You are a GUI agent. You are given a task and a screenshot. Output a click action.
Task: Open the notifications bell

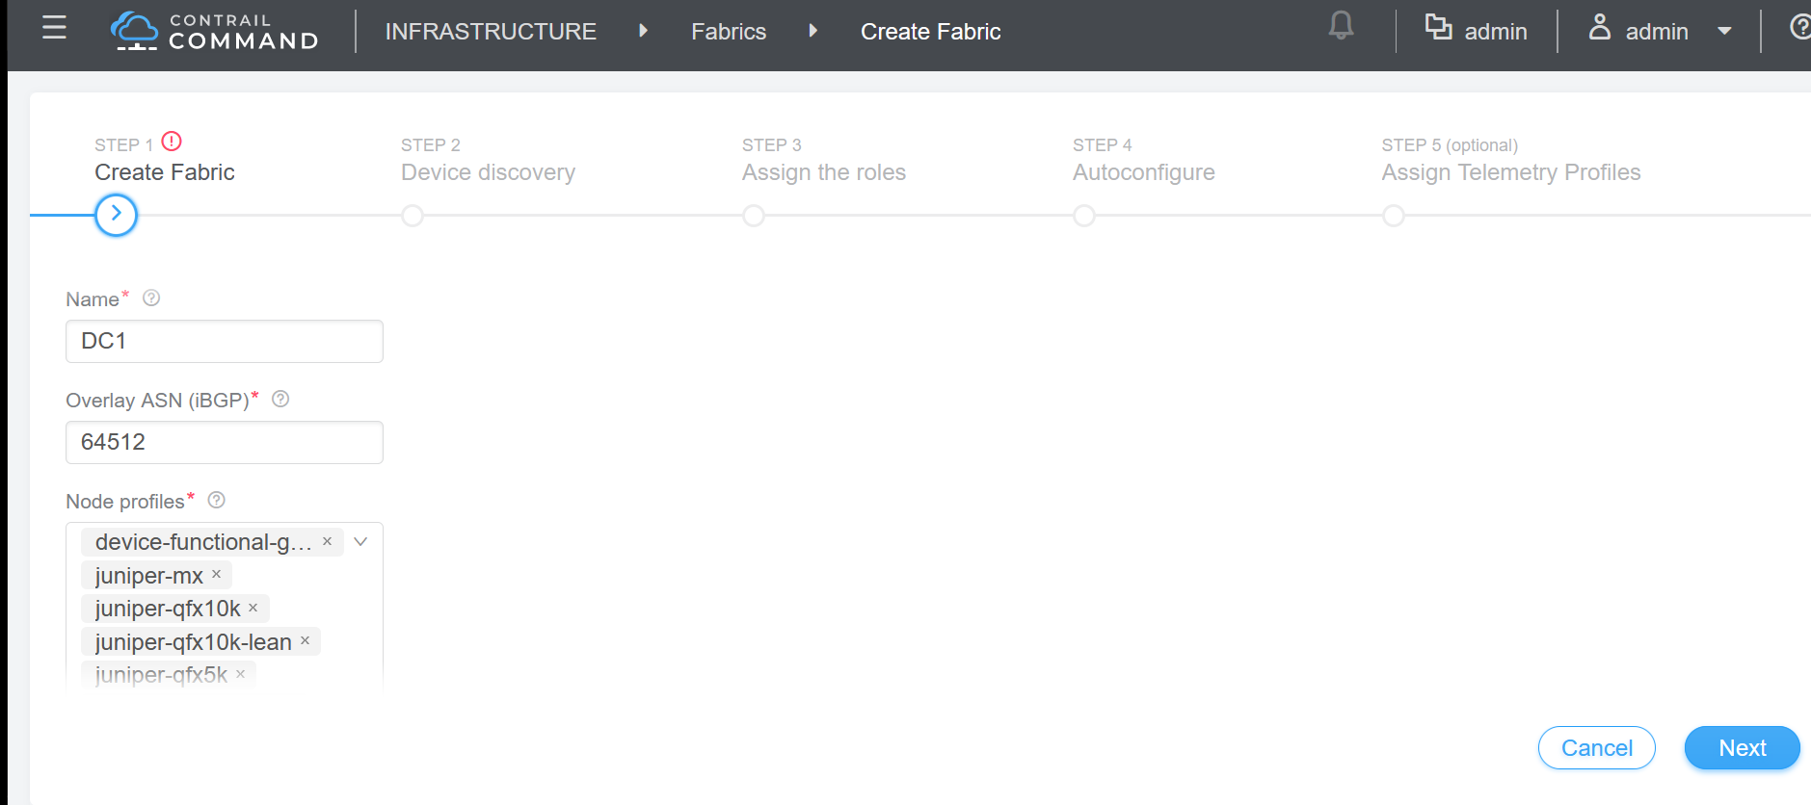pyautogui.click(x=1341, y=26)
